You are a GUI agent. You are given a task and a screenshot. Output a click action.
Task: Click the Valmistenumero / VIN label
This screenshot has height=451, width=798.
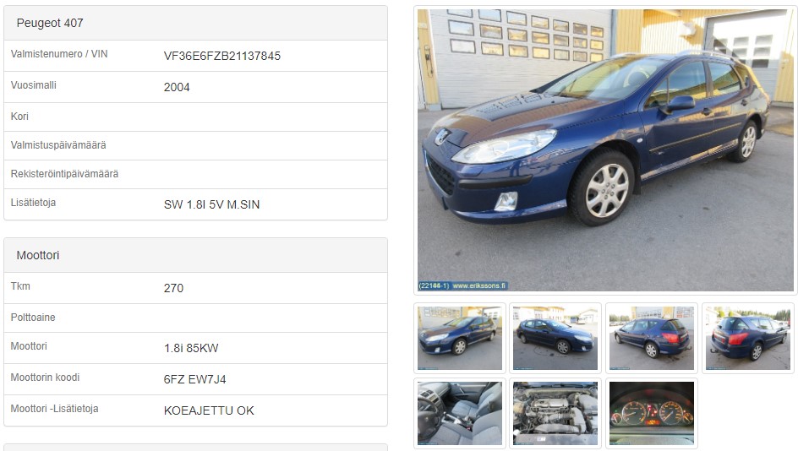coord(59,54)
